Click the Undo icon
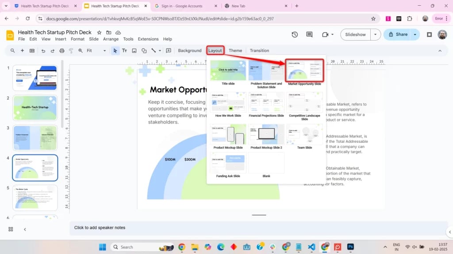 click(43, 50)
